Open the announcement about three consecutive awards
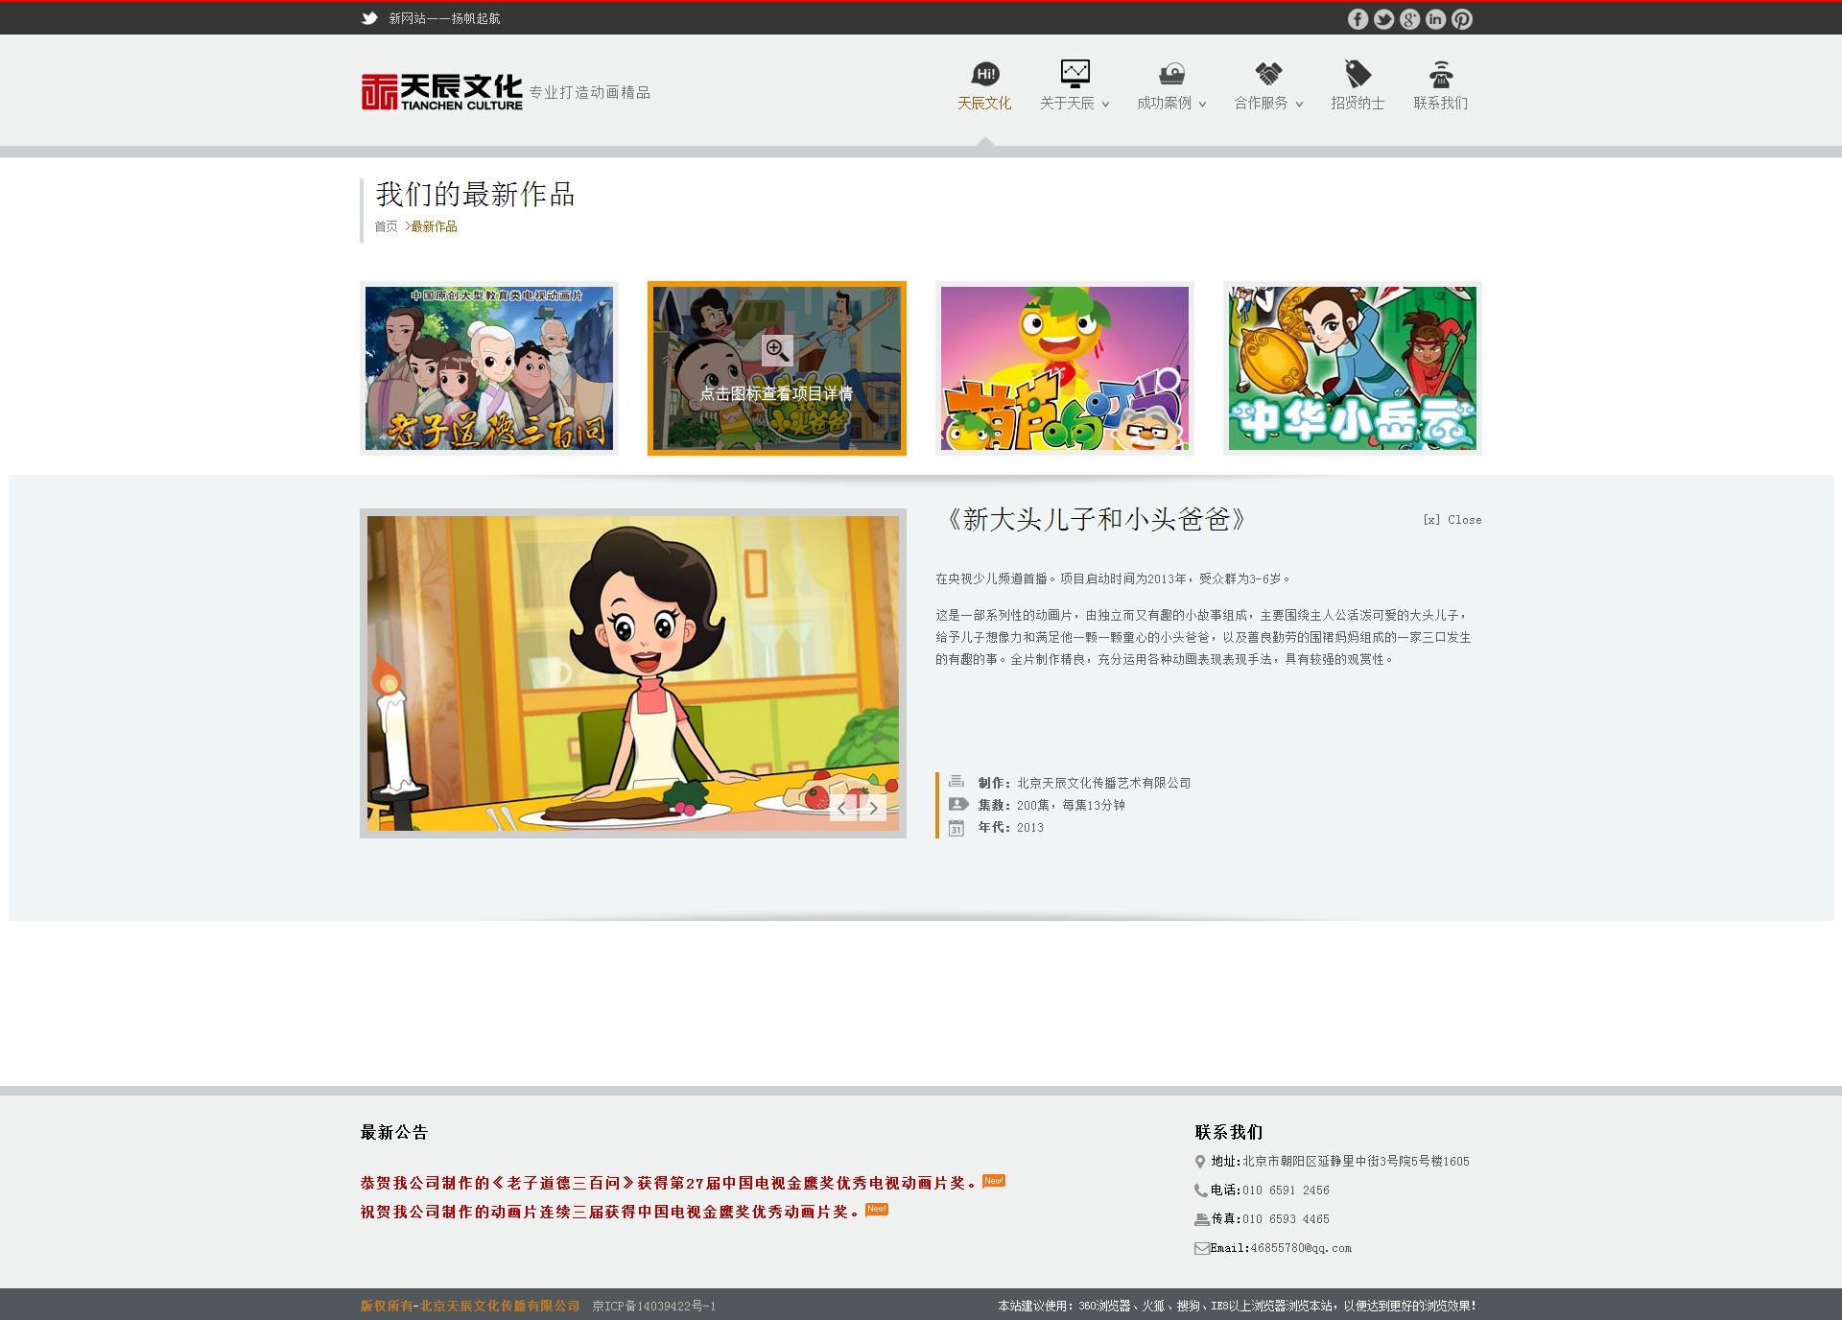This screenshot has width=1842, height=1320. [x=610, y=1212]
